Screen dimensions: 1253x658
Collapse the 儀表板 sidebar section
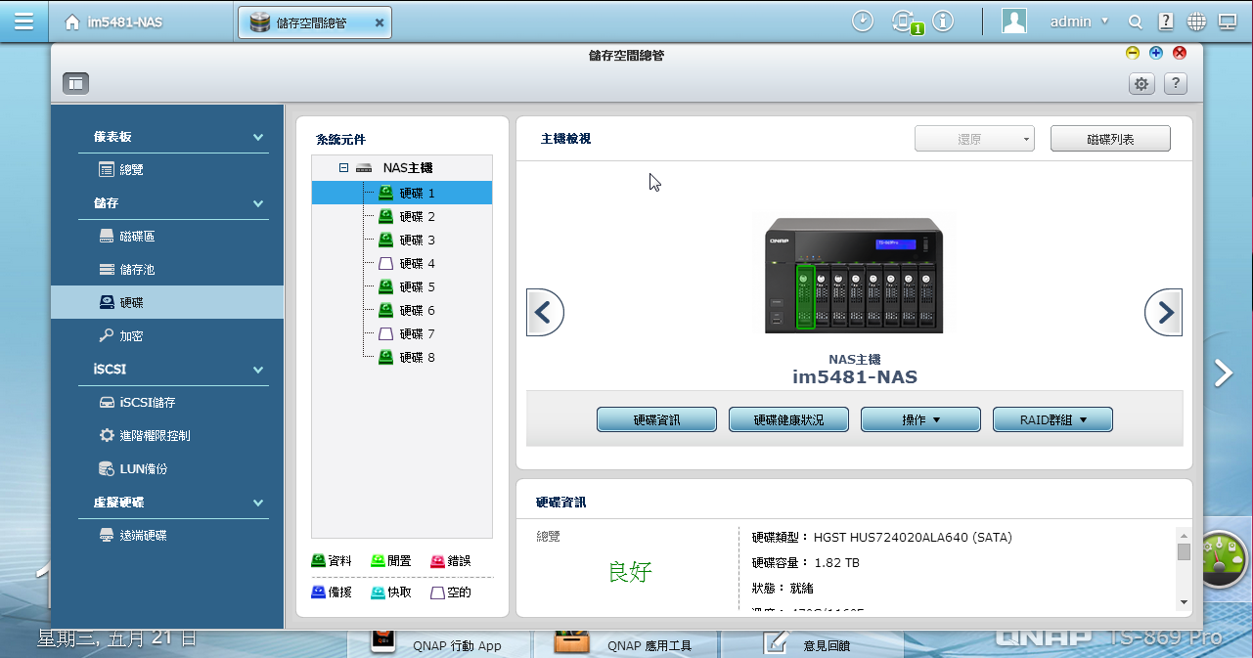(258, 138)
